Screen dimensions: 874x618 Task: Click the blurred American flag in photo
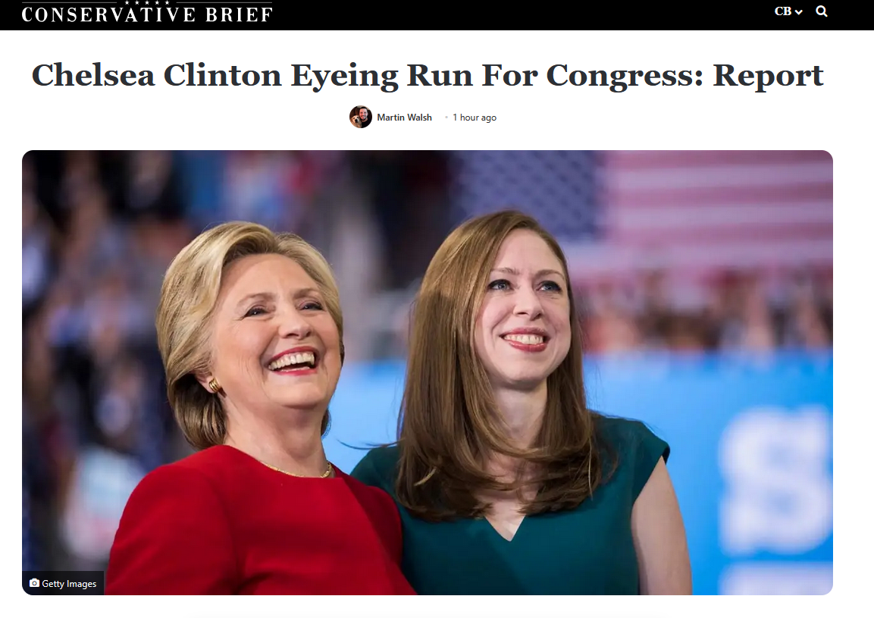pyautogui.click(x=697, y=223)
